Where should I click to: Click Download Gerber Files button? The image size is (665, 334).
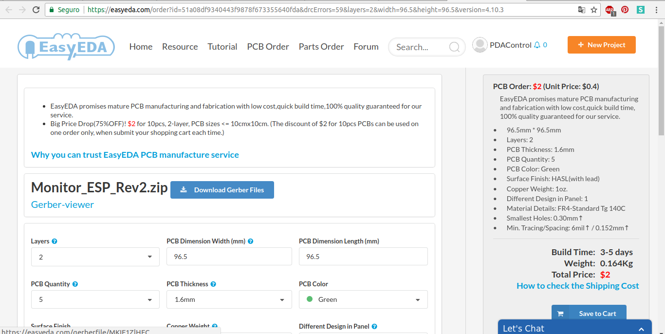[x=222, y=190]
